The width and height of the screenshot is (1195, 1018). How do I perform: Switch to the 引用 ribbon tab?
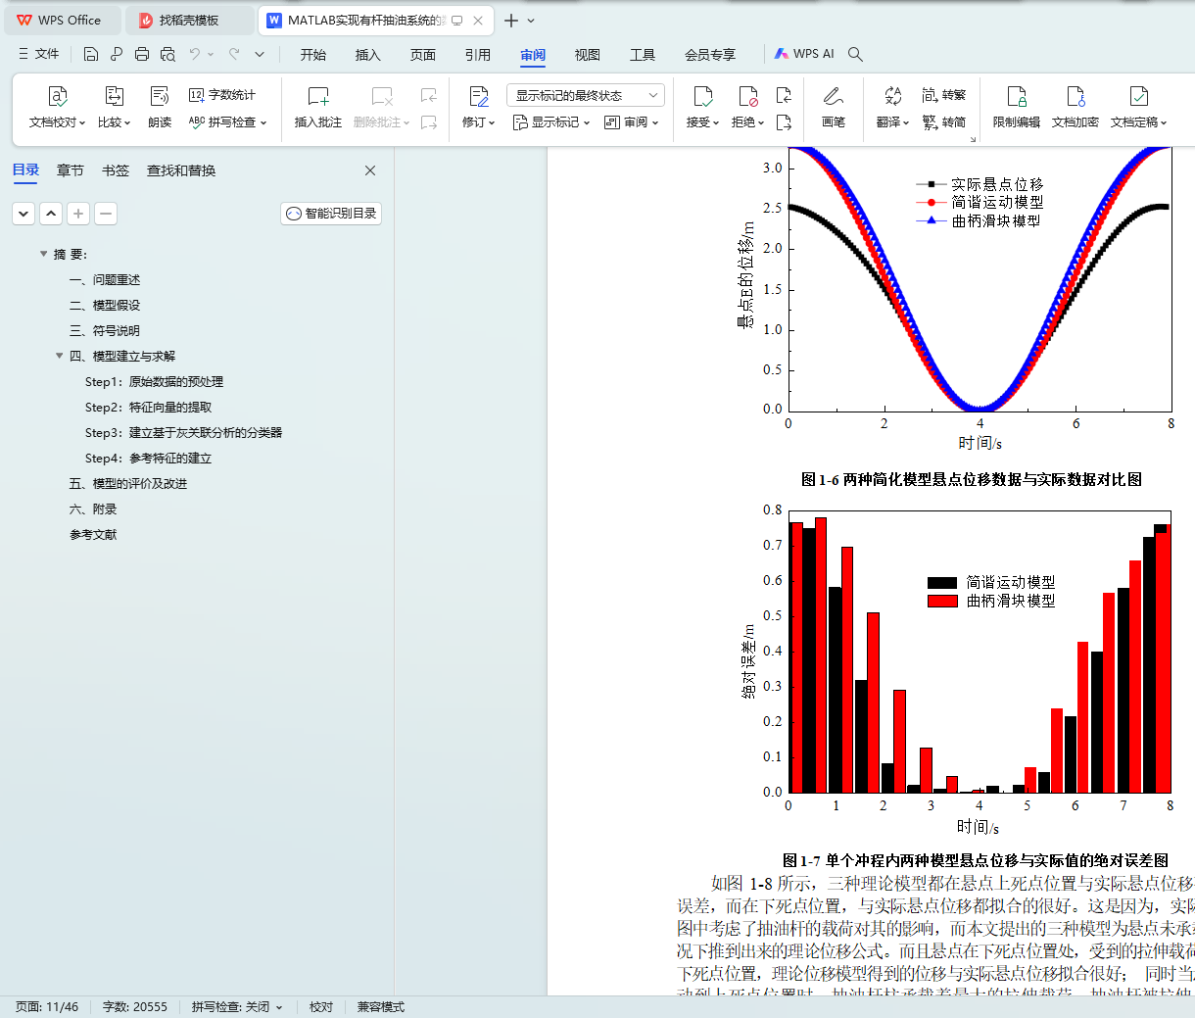478,55
